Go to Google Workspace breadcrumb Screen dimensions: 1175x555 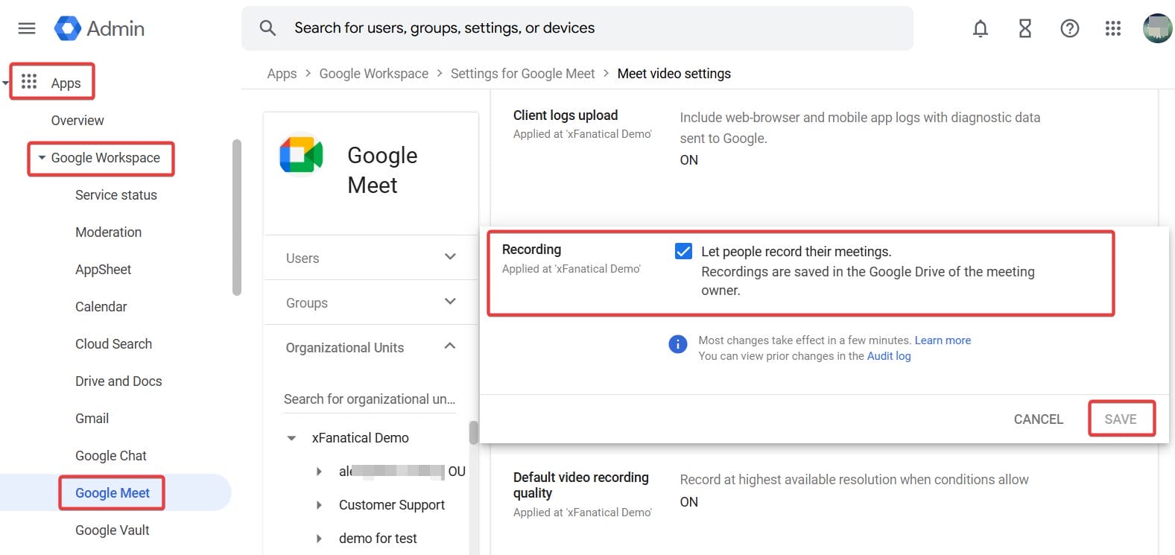(374, 74)
